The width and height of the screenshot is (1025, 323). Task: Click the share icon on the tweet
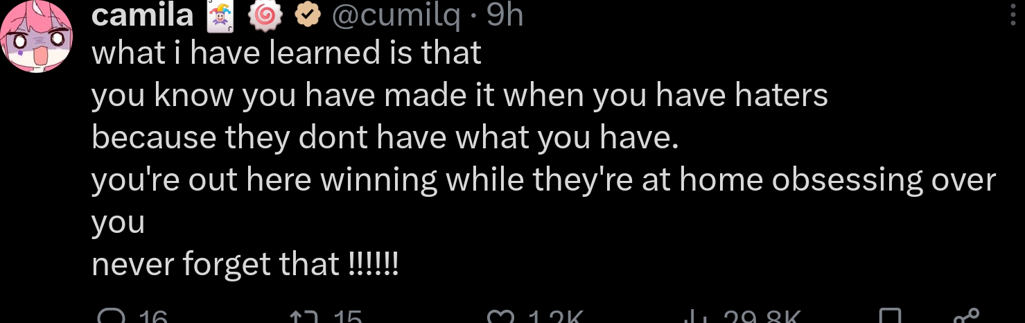[x=965, y=317]
